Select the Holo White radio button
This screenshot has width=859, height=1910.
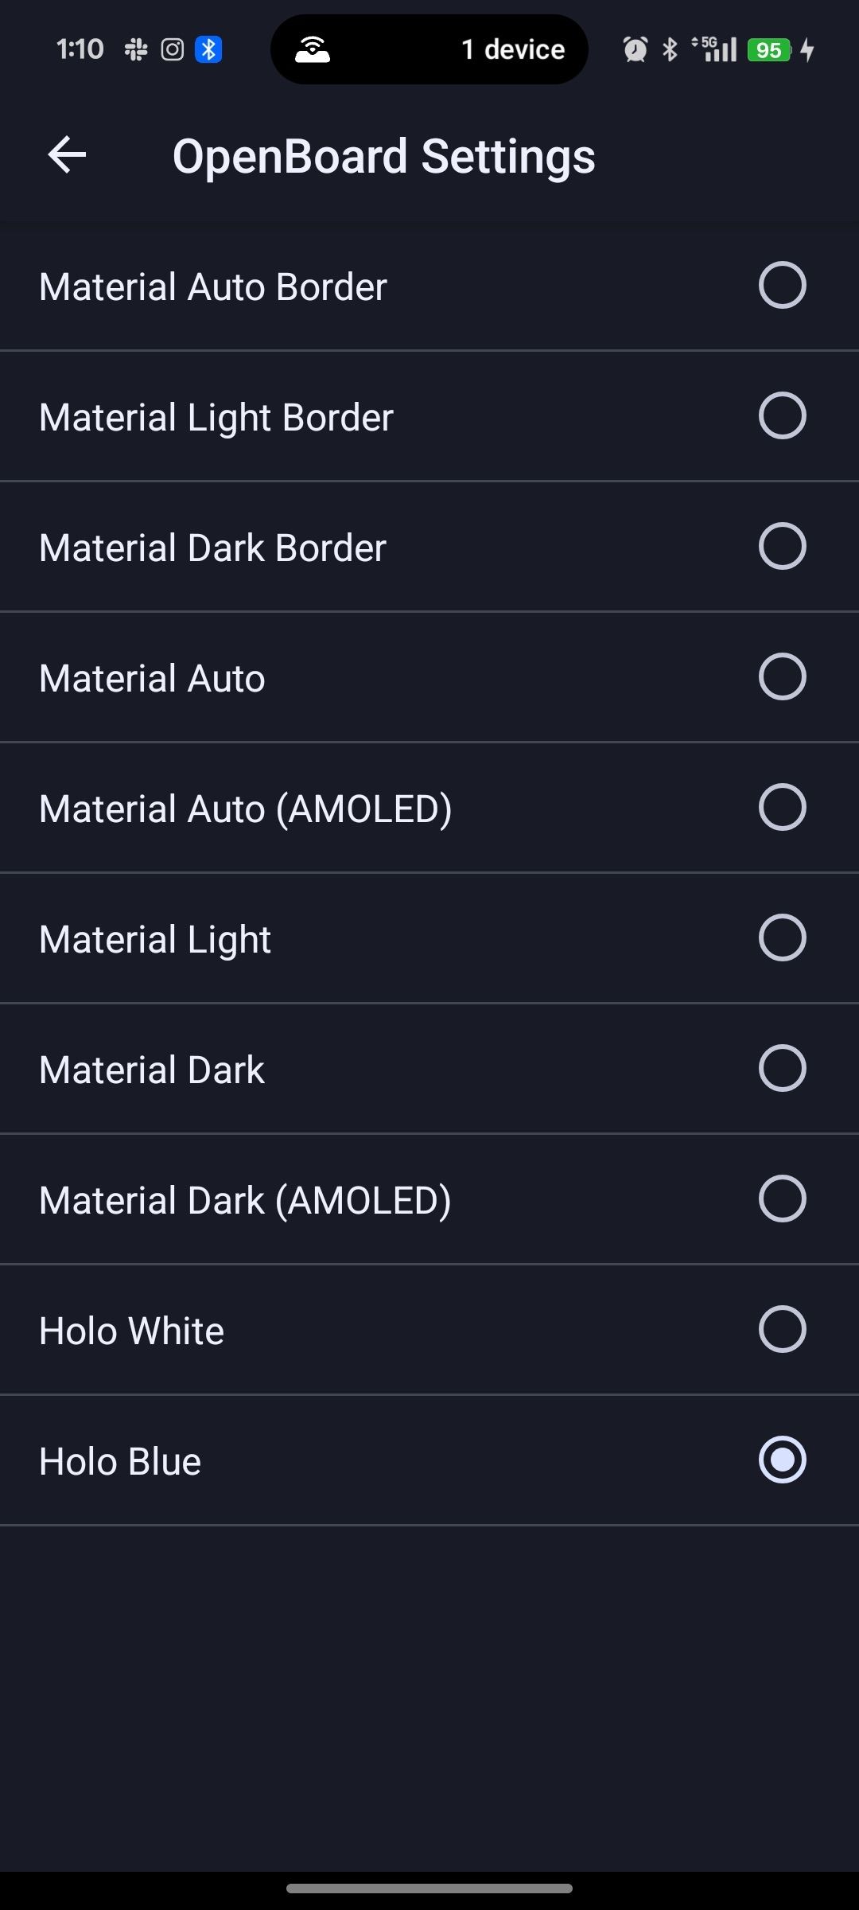point(782,1329)
